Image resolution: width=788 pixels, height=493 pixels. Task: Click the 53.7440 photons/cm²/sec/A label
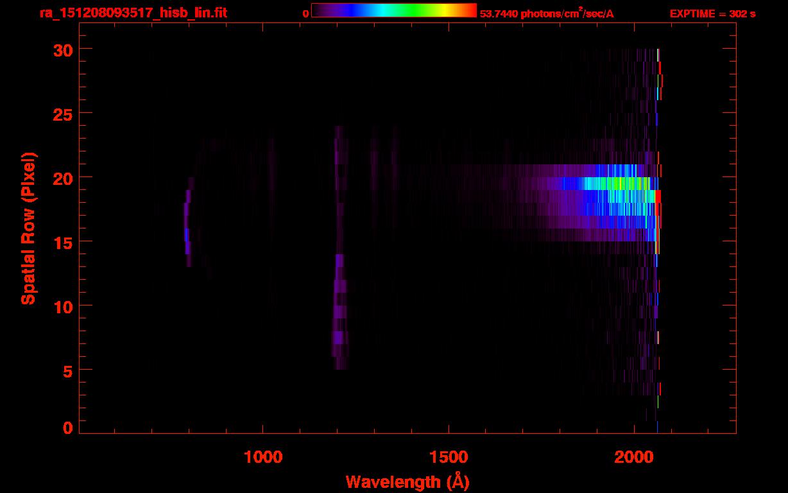(x=547, y=13)
